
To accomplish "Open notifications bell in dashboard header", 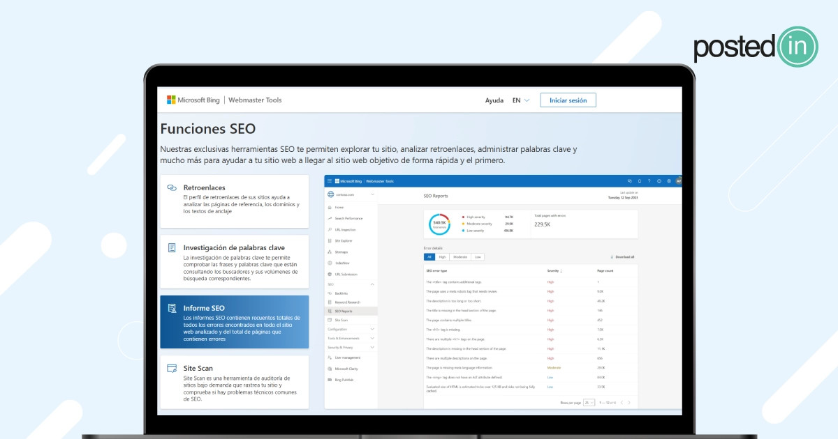I will click(x=640, y=181).
